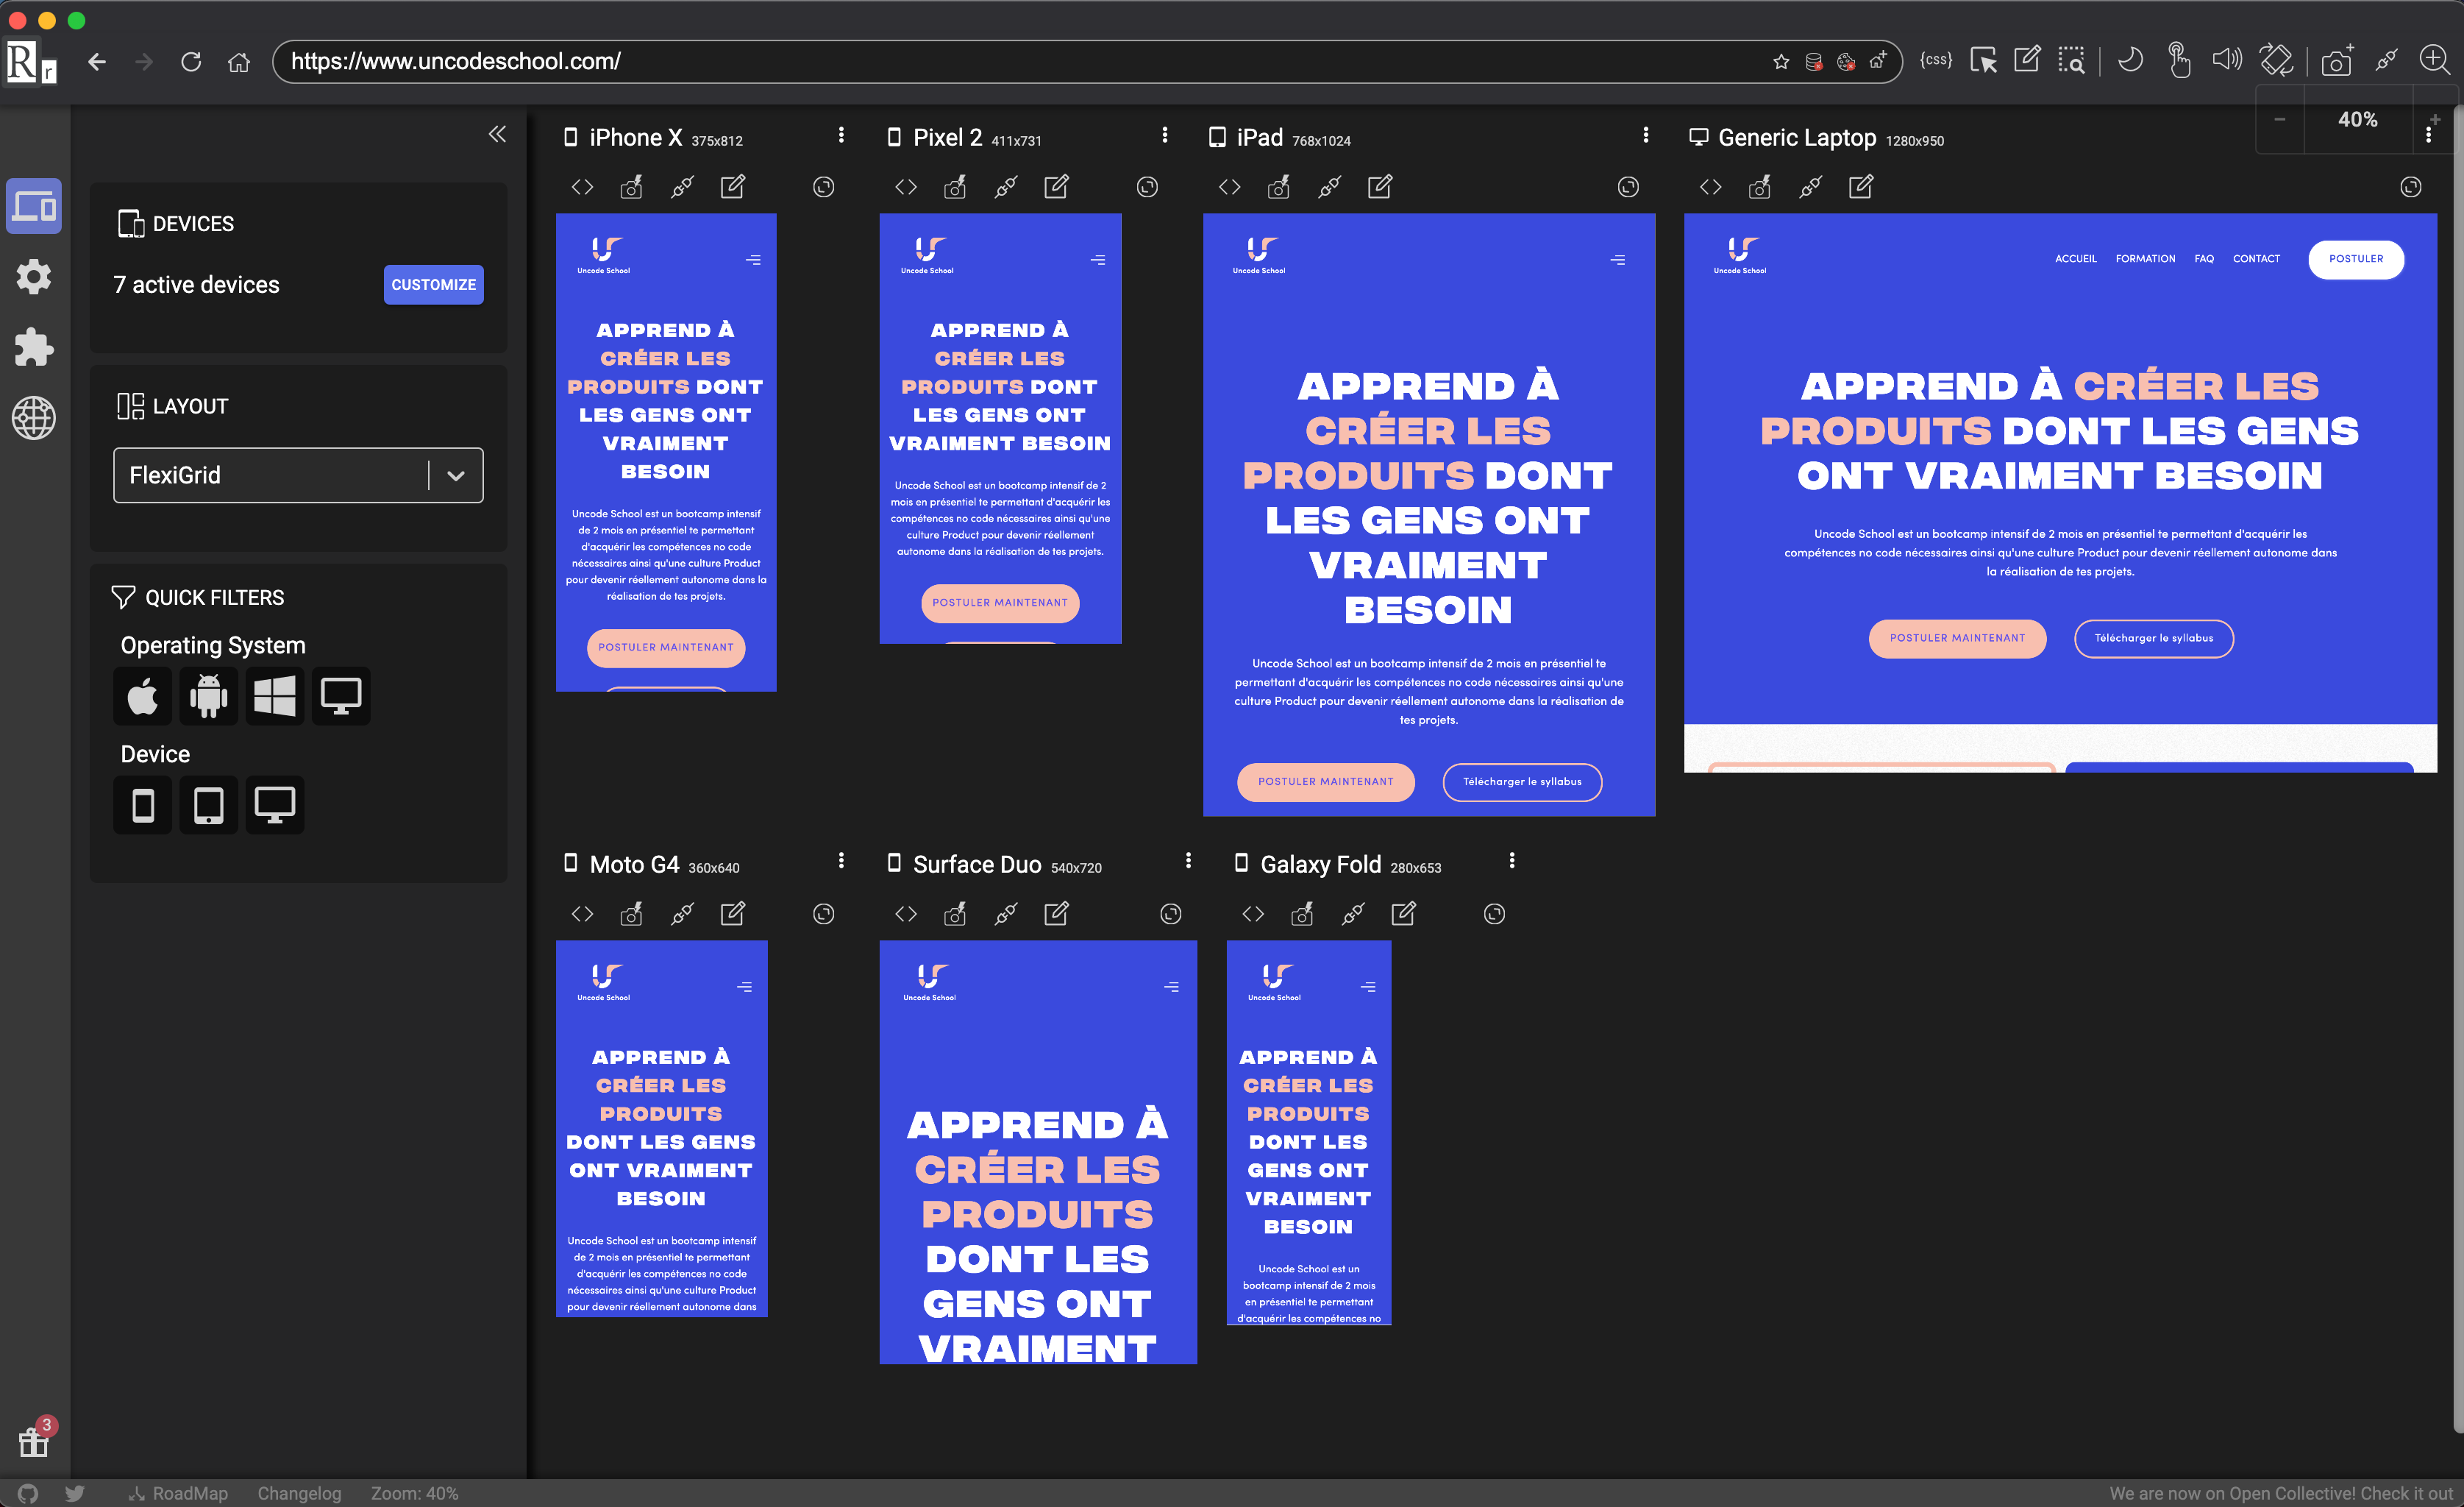
Task: Open DevTools for Generic Laptop
Action: 1711,187
